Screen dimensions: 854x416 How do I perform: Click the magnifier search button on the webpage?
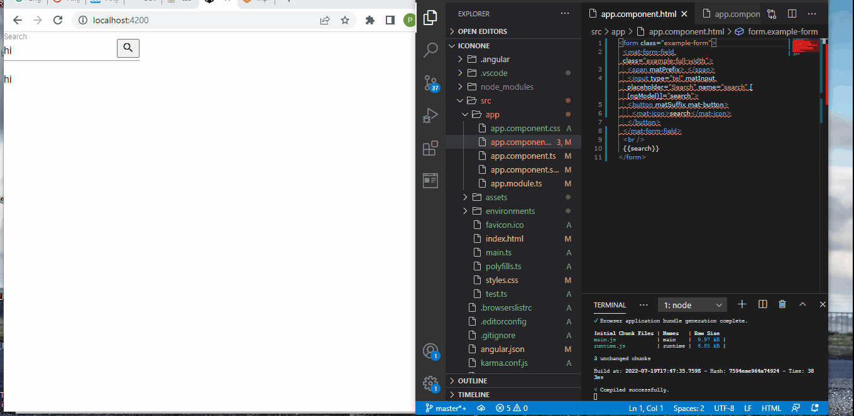coord(128,48)
